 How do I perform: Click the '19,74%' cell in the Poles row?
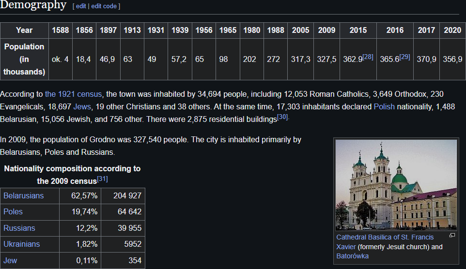coord(80,212)
